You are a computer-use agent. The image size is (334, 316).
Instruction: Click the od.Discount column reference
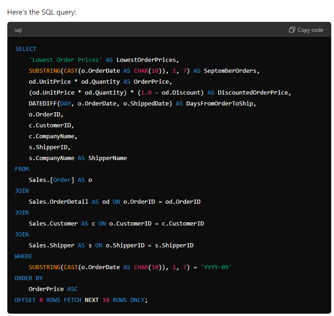tap(181, 93)
